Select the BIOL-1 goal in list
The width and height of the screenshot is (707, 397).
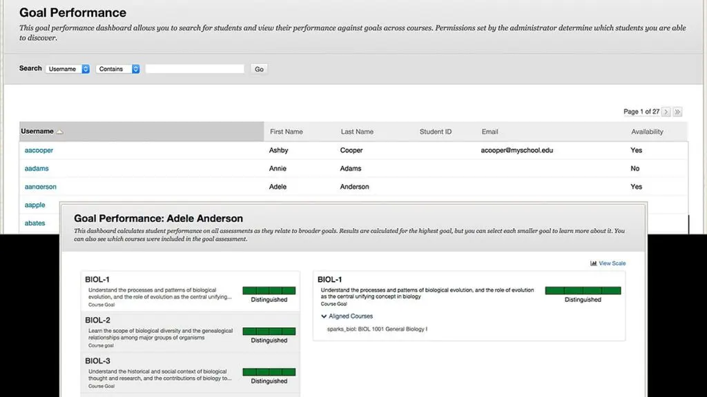click(x=191, y=292)
